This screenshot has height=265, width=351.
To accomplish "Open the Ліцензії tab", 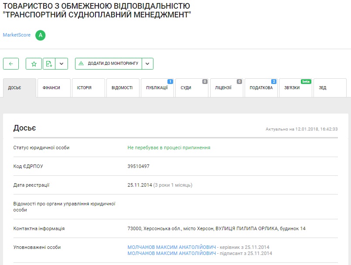I will 226,87.
